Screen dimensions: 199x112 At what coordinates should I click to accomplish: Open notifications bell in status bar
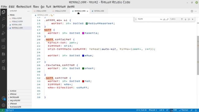[196, 110]
